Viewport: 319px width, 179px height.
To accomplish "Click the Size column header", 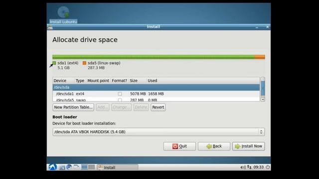I will 138,81.
